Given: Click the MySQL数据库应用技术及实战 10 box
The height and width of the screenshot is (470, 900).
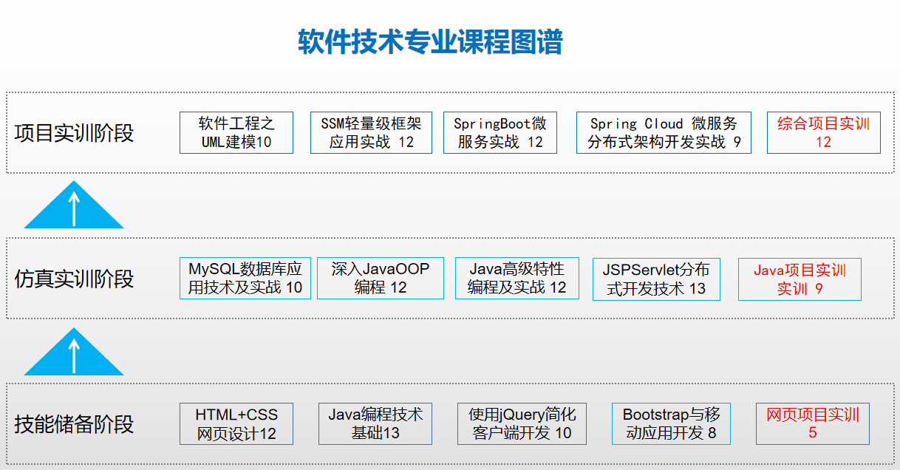Looking at the screenshot, I should (x=245, y=279).
